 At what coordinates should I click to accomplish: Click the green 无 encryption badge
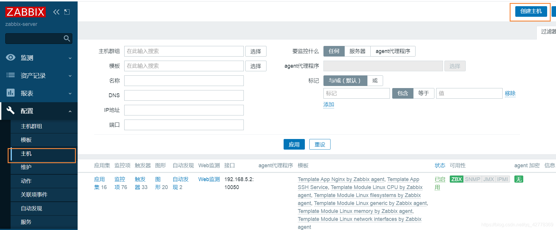click(x=519, y=179)
